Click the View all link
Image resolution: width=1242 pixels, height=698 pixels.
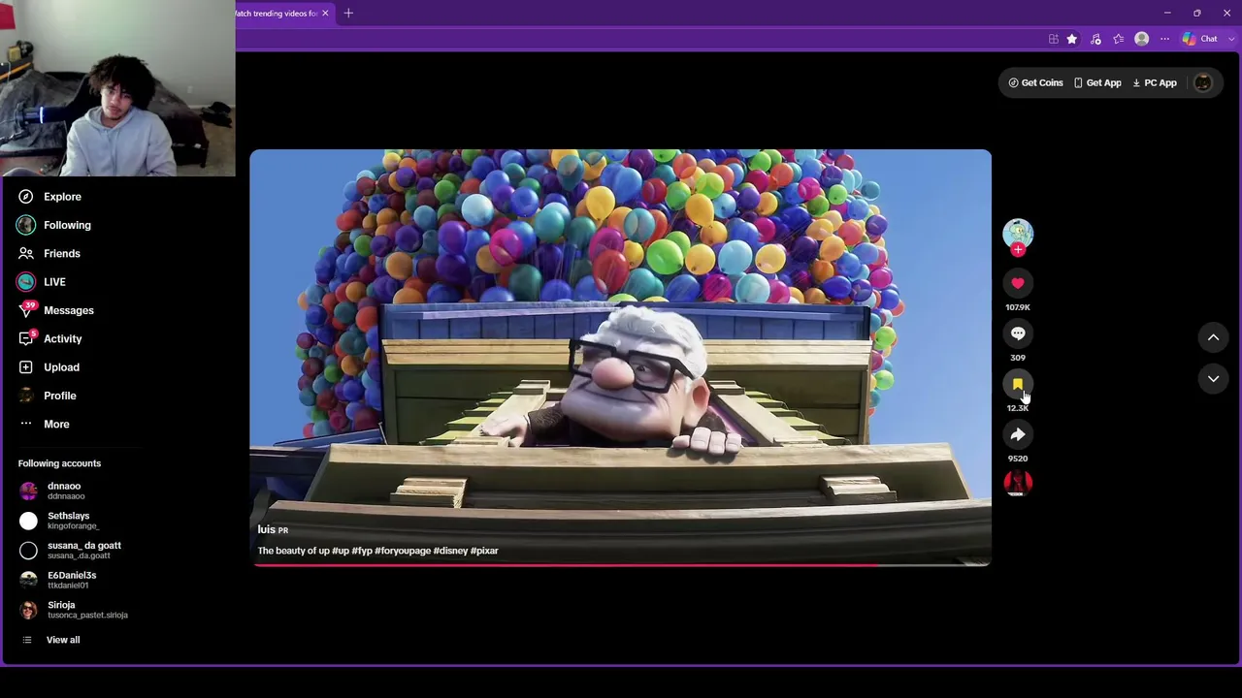(63, 640)
